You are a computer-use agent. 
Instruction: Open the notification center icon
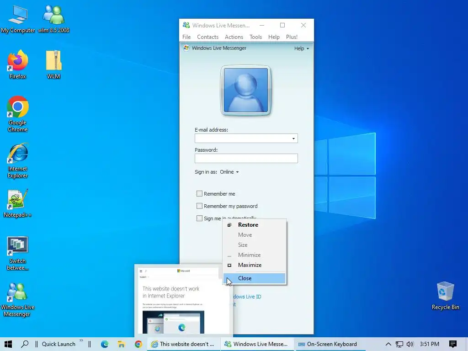click(x=453, y=344)
